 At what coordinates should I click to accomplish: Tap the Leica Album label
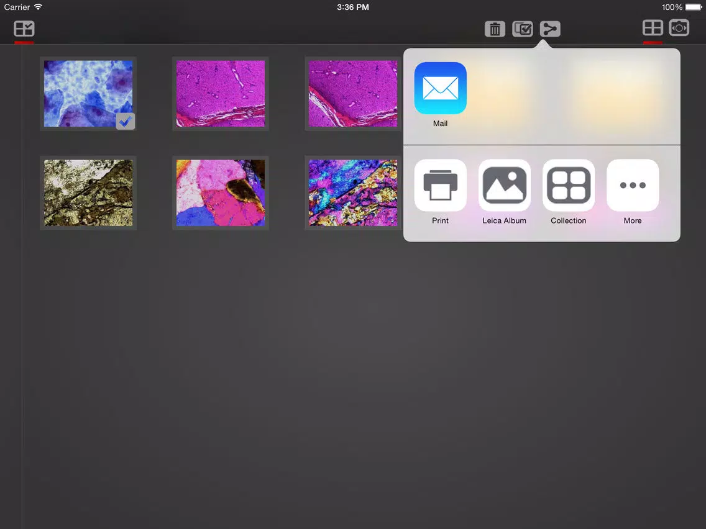504,221
